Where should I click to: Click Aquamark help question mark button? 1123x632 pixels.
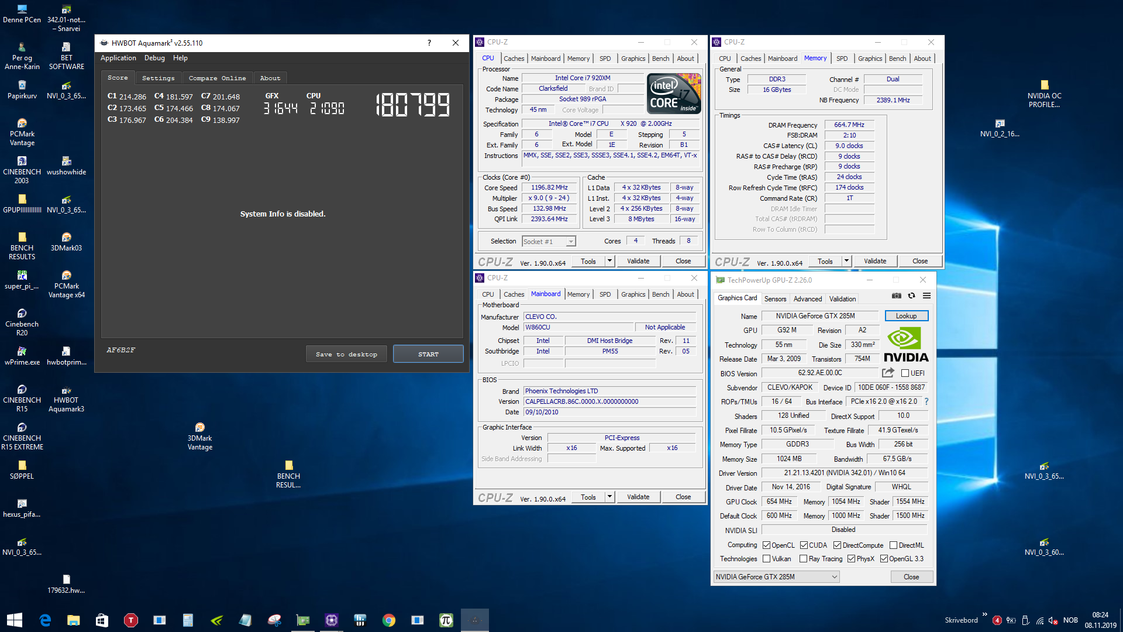click(429, 43)
